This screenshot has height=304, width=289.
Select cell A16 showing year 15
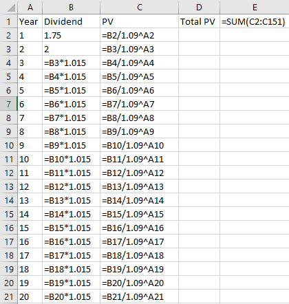tap(30, 228)
